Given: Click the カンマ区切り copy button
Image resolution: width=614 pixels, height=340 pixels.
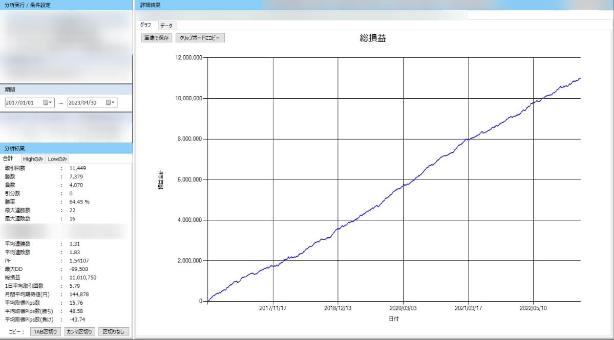Looking at the screenshot, I should tap(79, 332).
